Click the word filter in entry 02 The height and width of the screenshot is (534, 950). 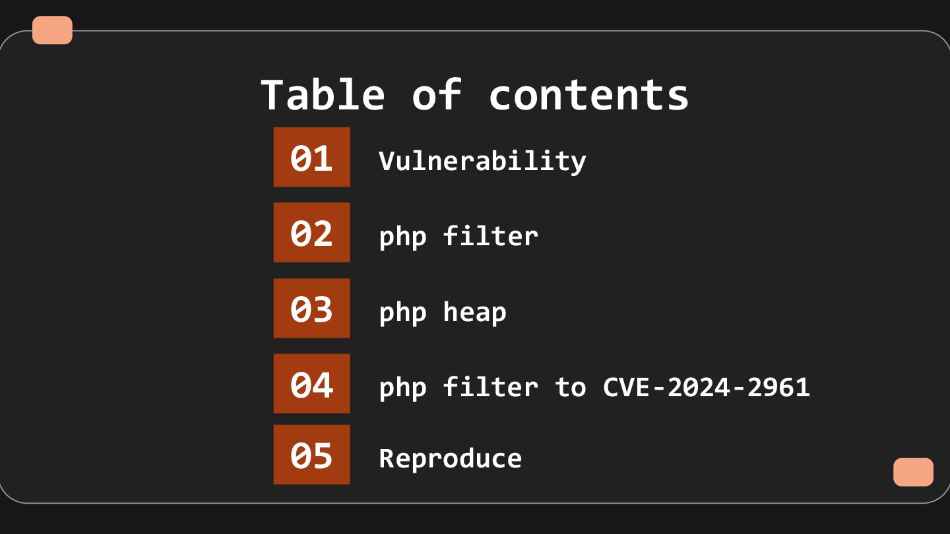(490, 236)
